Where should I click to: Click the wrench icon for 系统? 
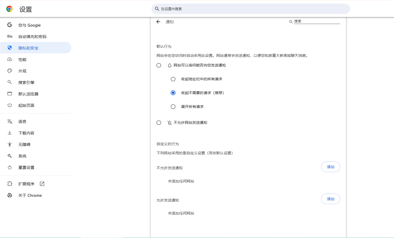[x=10, y=156]
